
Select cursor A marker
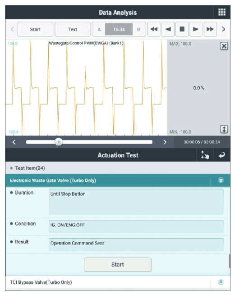pos(99,29)
